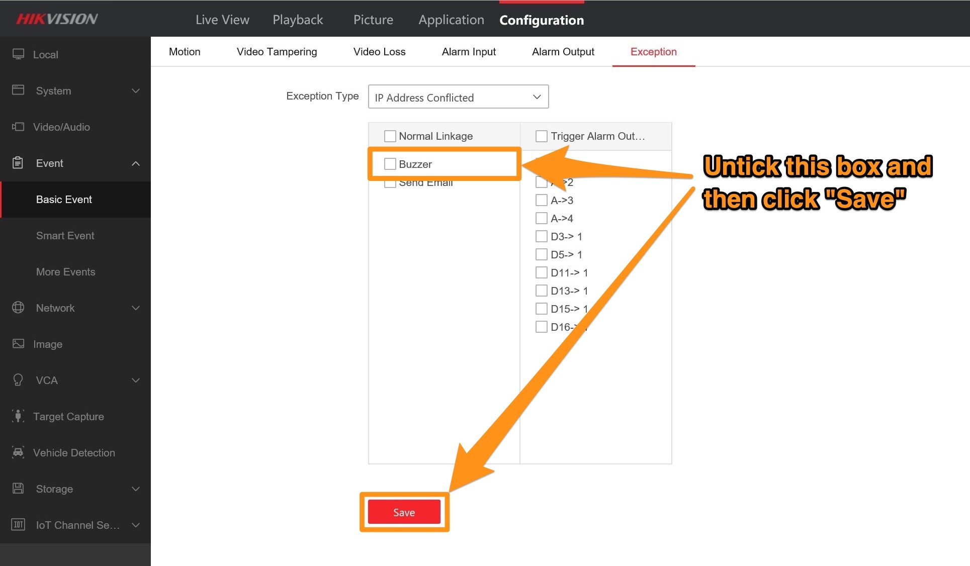This screenshot has width=970, height=566.
Task: Open Smart Event in sidebar
Action: [x=65, y=236]
